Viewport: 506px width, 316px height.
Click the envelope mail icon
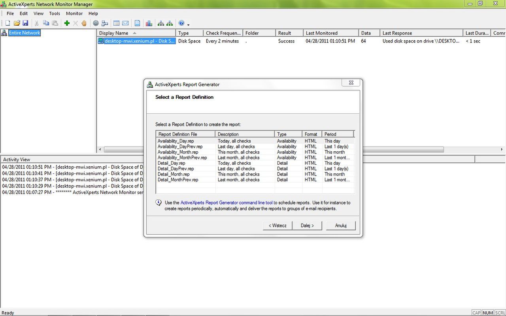[125, 23]
